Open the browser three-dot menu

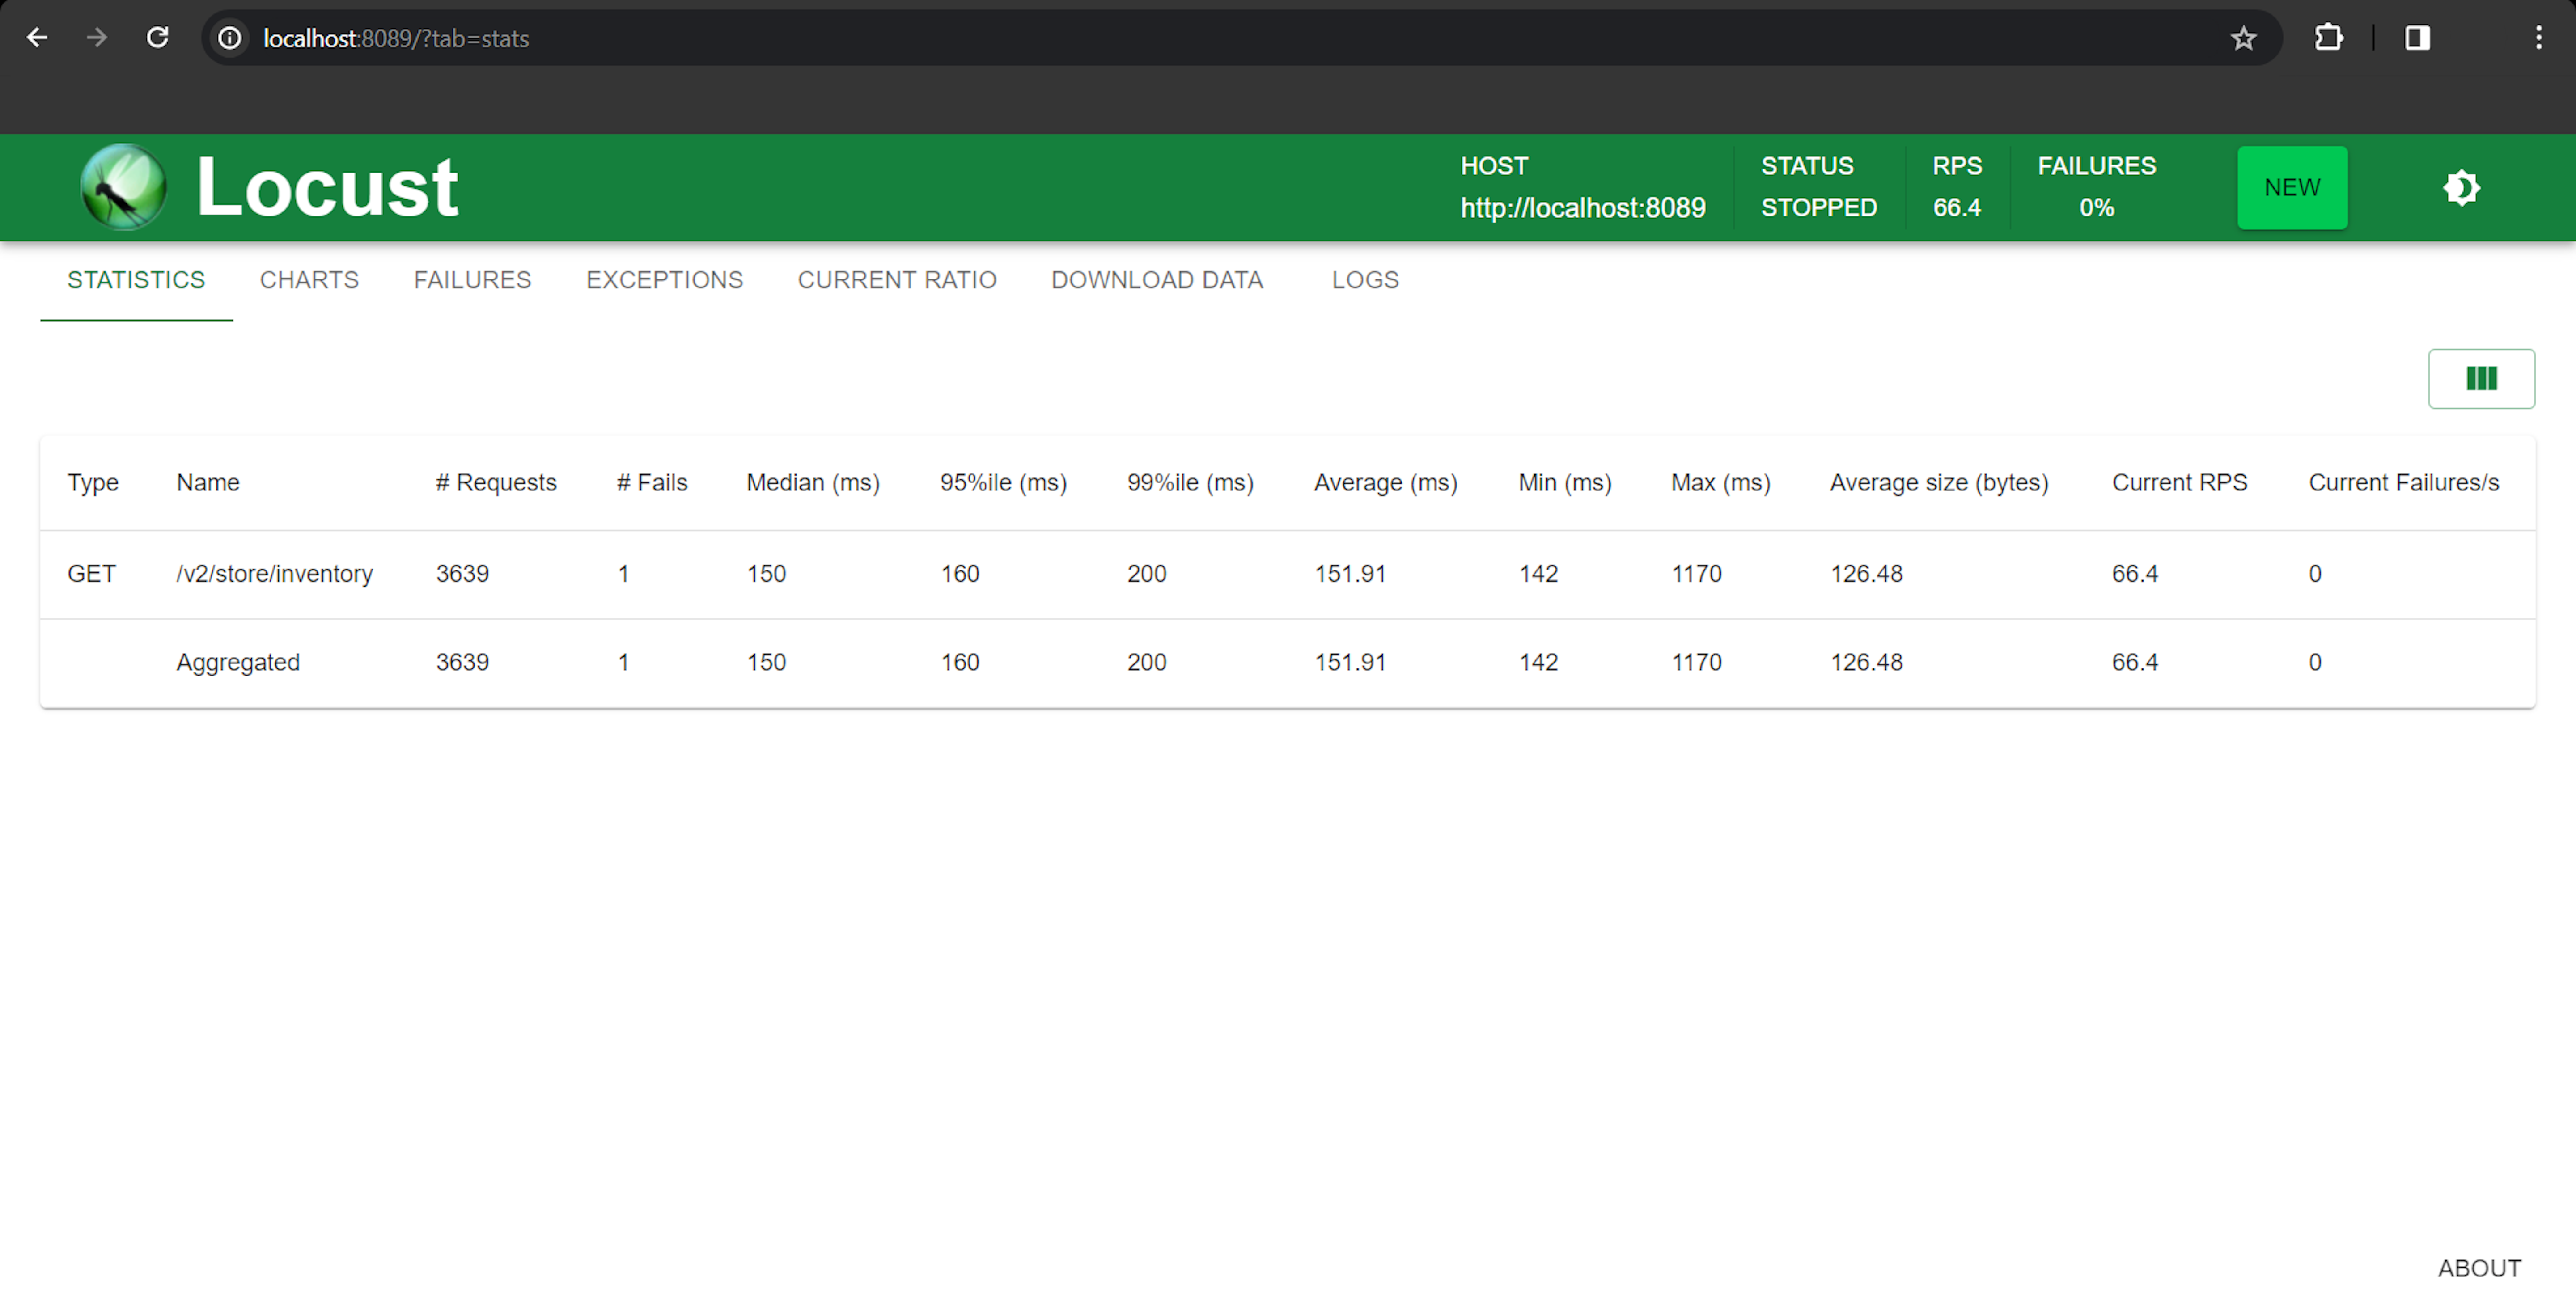click(x=2538, y=38)
